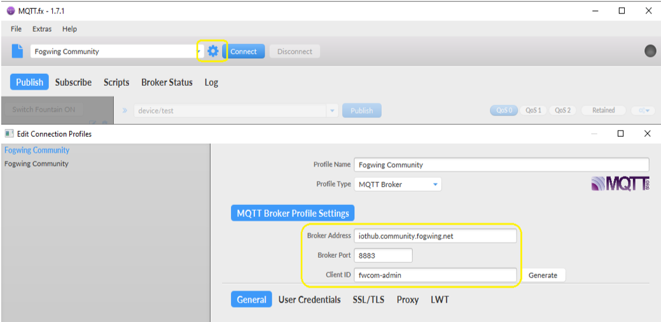Open the Proxy tab
Screen dimensions: 661x322
point(408,300)
